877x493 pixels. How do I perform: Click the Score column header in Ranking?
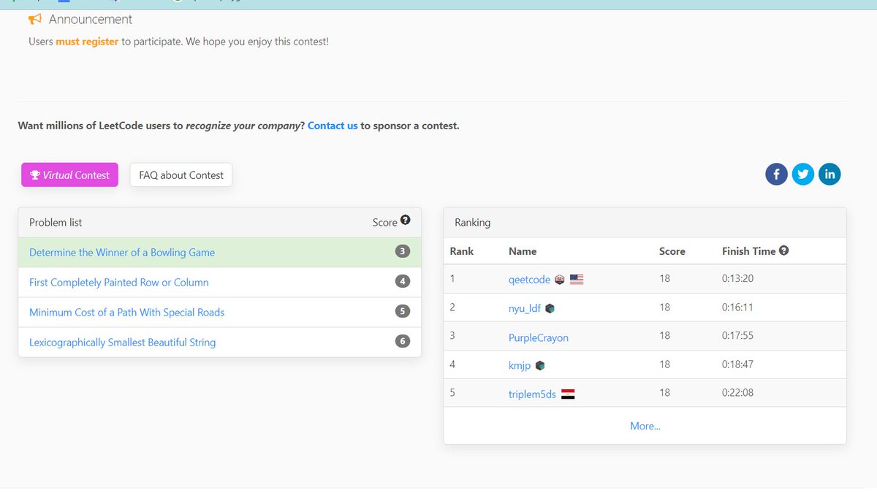[x=672, y=251]
